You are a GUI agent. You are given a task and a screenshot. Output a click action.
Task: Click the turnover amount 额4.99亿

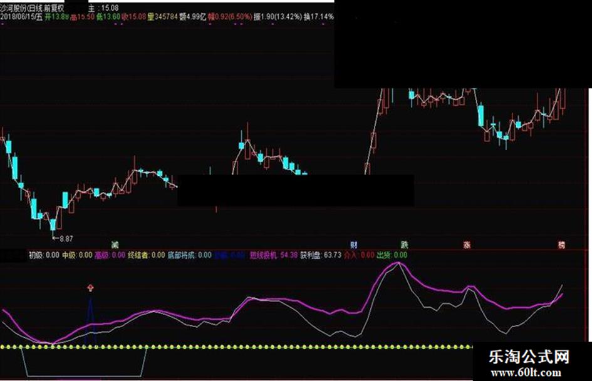coord(192,17)
